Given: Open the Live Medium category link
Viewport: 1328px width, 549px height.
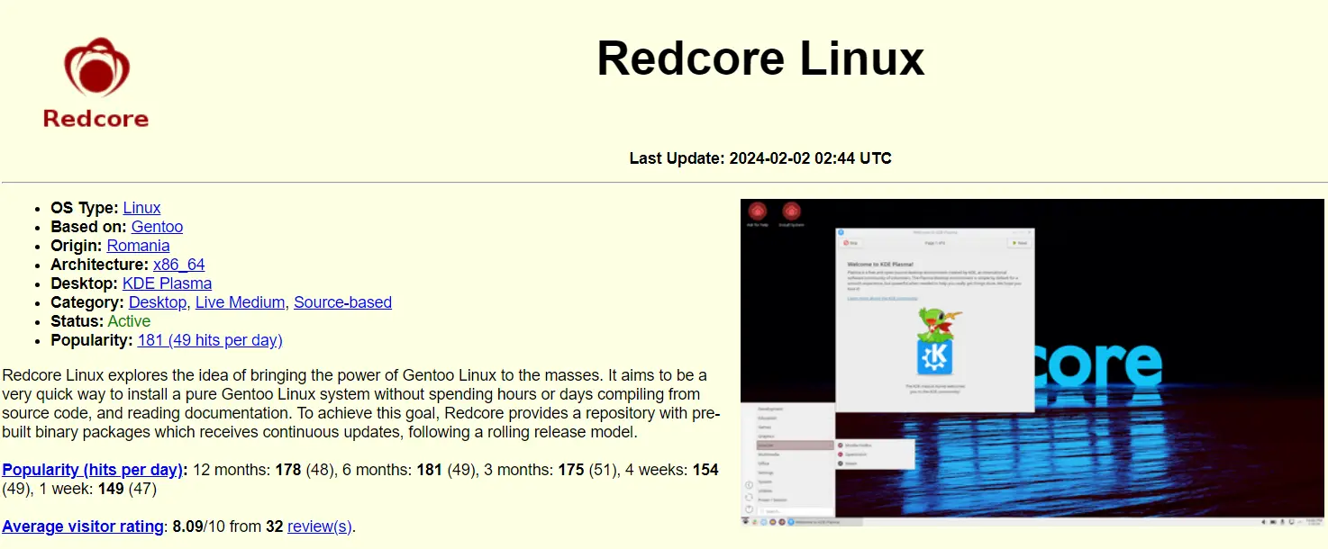Looking at the screenshot, I should pyautogui.click(x=240, y=302).
